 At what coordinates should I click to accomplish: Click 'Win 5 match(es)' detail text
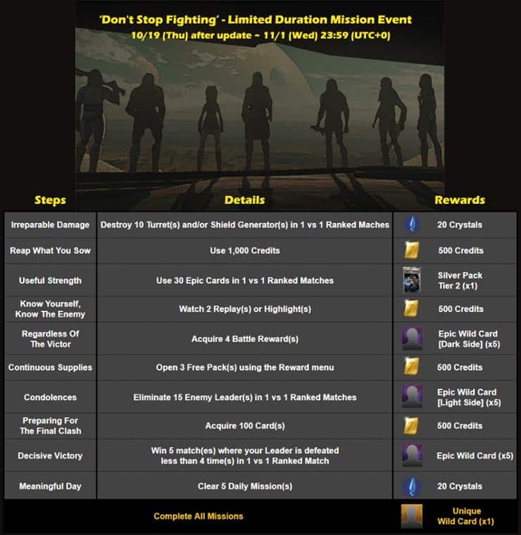click(x=244, y=456)
